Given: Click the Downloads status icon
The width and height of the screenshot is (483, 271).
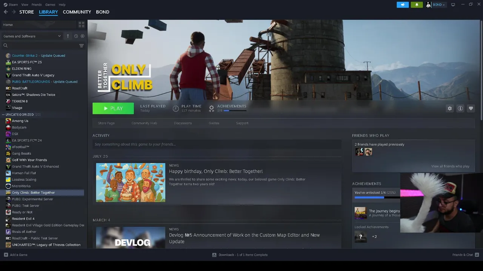Looking at the screenshot, I should [214, 255].
